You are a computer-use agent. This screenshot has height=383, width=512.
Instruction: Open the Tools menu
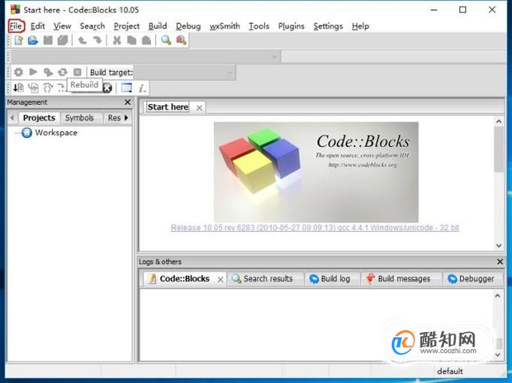click(258, 26)
